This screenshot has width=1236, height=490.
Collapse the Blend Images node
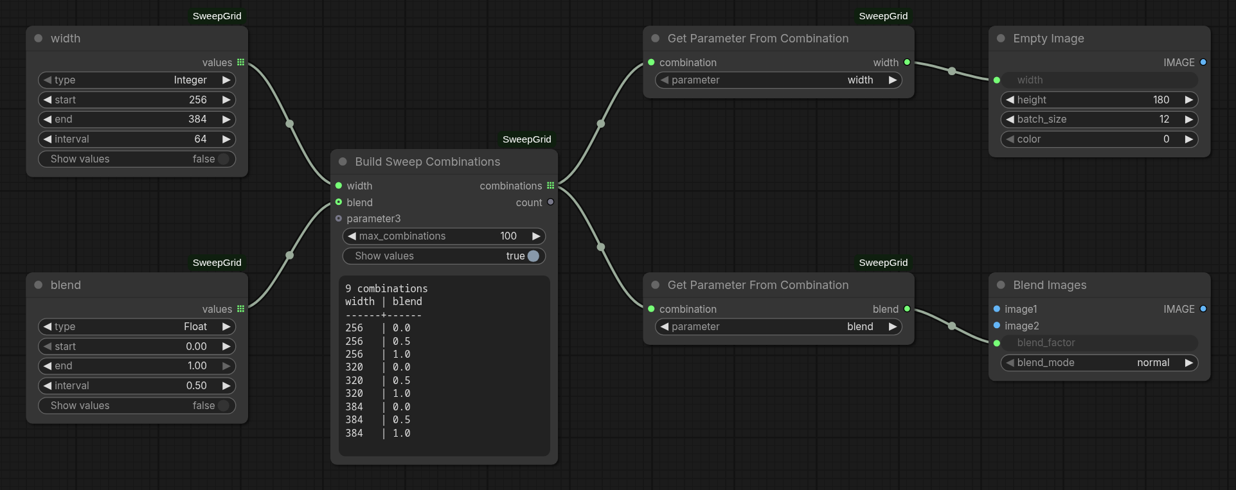tap(1001, 285)
